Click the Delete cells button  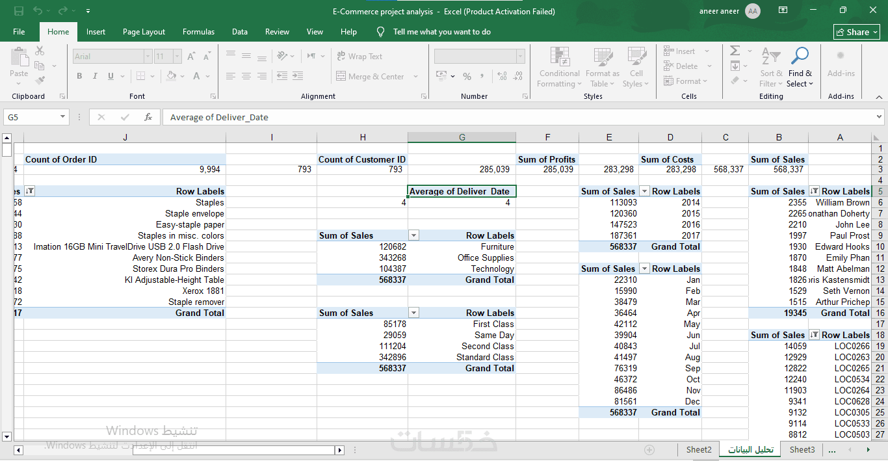686,66
